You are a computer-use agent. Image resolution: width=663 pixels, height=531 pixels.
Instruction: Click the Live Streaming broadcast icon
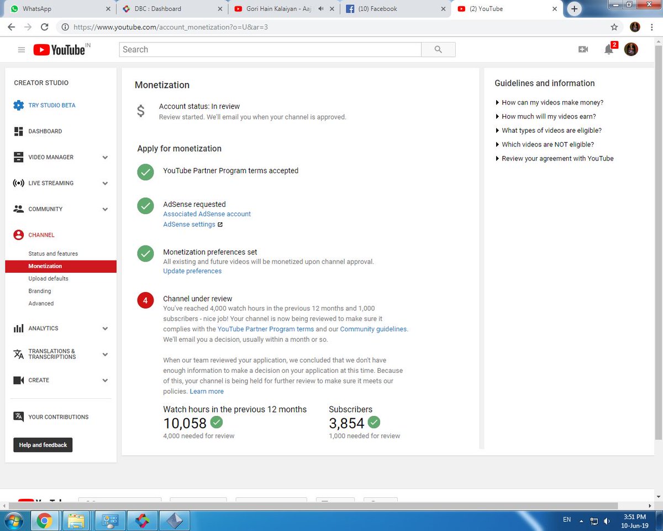point(19,183)
